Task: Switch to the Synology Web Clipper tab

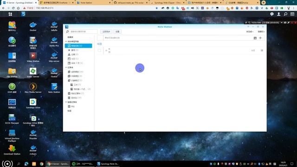Action: pyautogui.click(x=168, y=3)
